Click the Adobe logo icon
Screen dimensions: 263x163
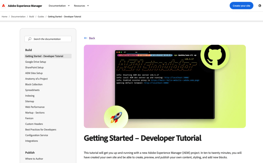(x=4, y=6)
